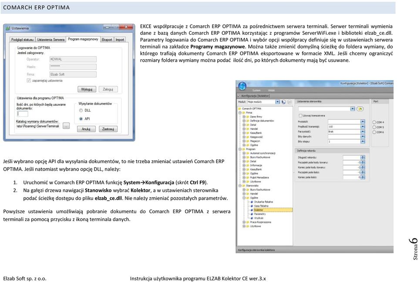The width and height of the screenshot is (418, 282).
Task: Select the API radio button for sending documents
Action: (81, 119)
